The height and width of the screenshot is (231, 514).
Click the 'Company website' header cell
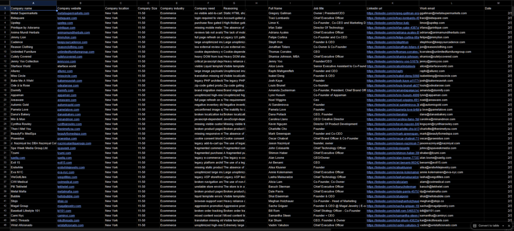click(x=80, y=8)
